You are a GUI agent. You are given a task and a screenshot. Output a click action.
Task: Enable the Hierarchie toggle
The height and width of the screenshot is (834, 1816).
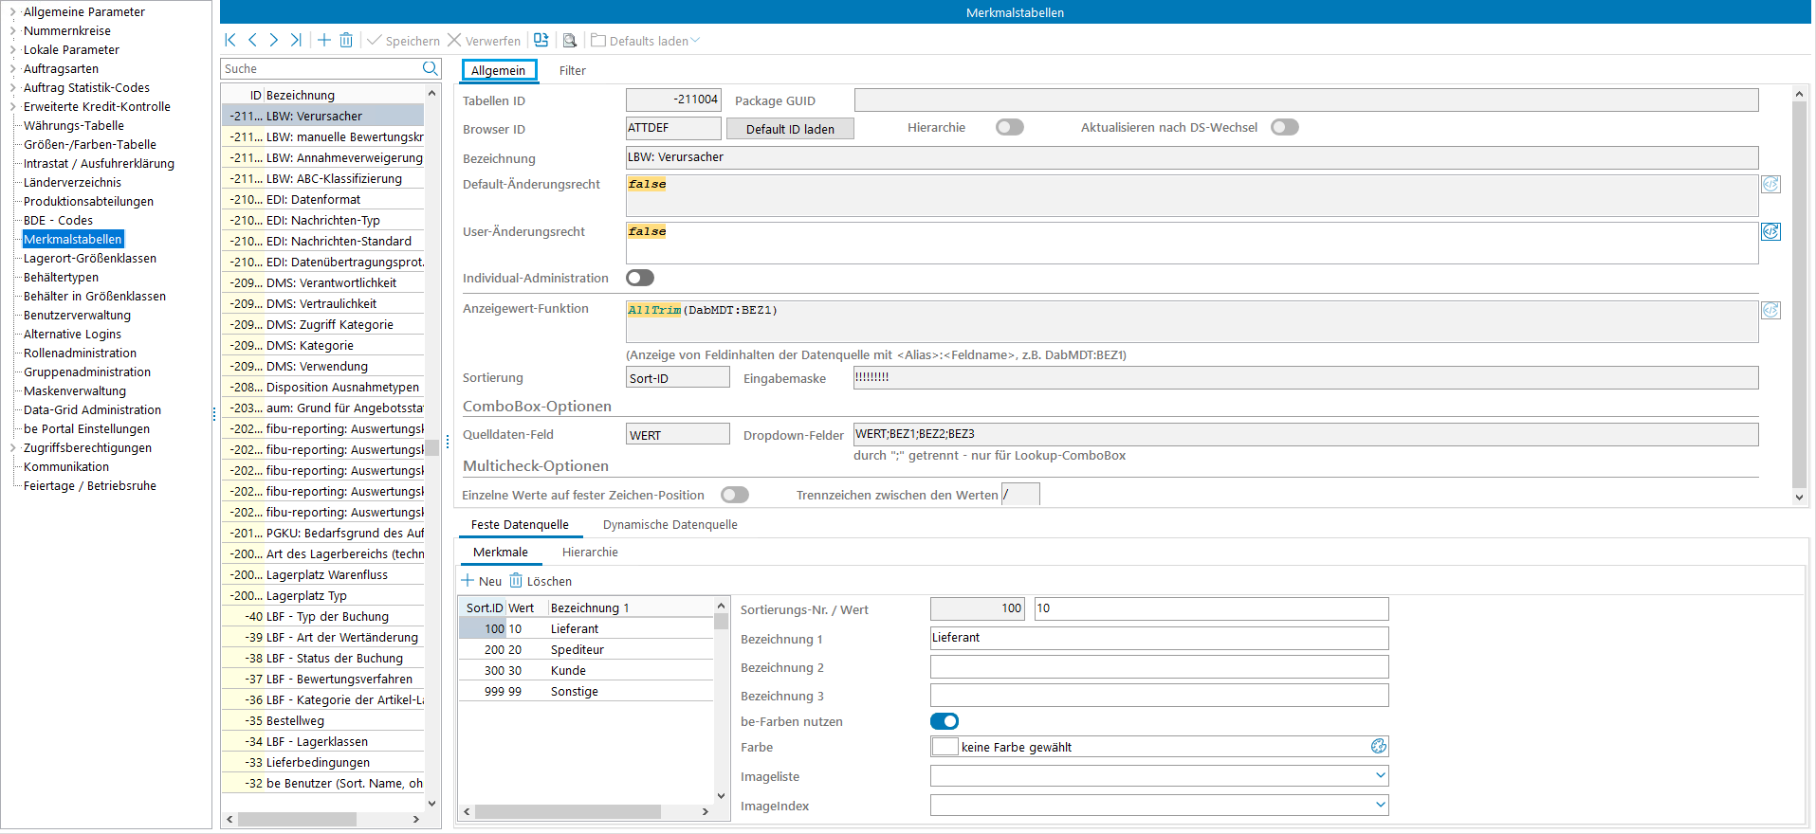click(x=1009, y=127)
